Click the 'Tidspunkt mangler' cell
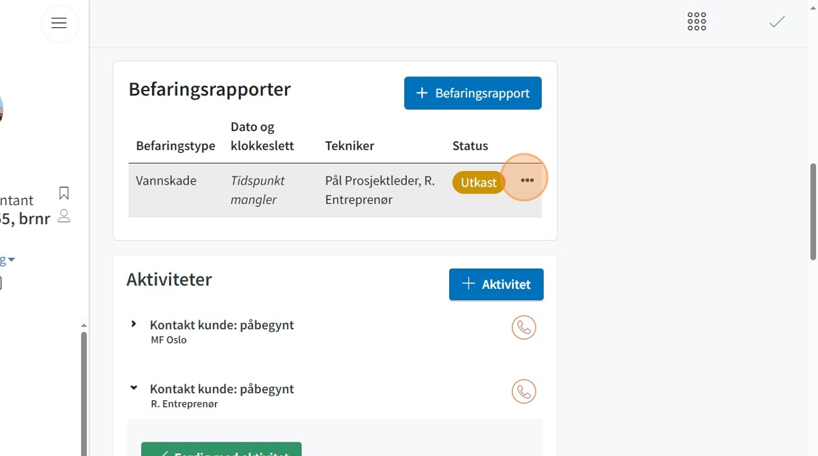This screenshot has height=456, width=818. [258, 190]
